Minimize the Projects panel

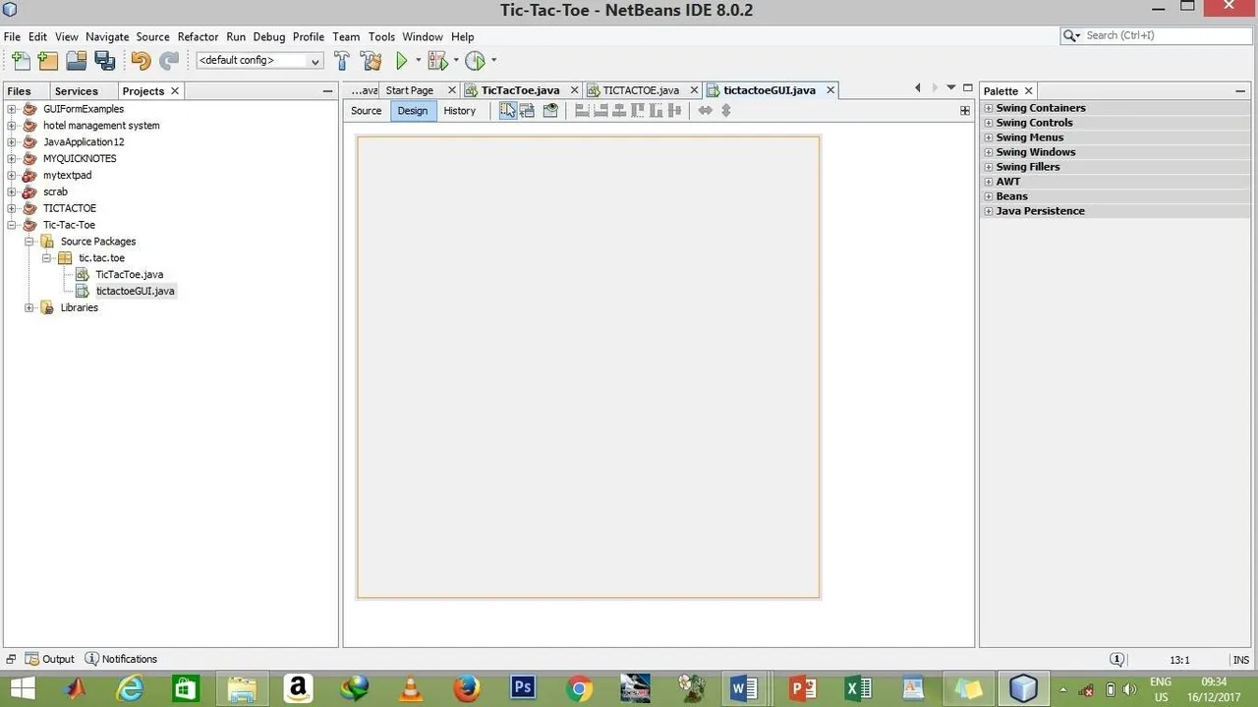point(327,91)
